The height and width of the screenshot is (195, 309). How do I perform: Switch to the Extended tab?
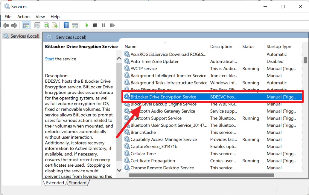pos(55,182)
